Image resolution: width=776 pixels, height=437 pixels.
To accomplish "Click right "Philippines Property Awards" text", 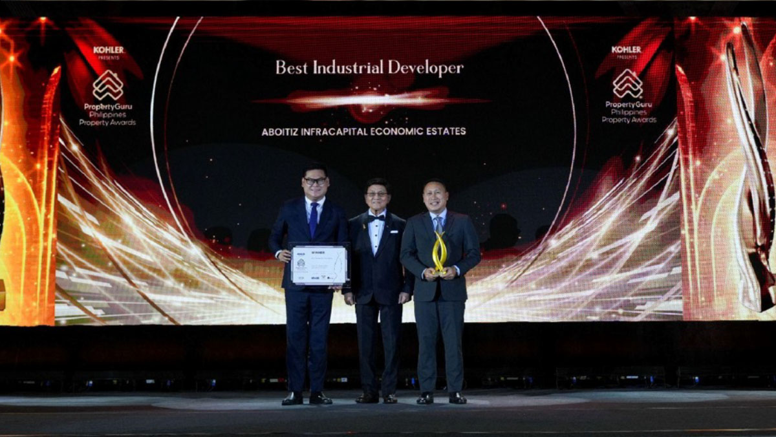I will pyautogui.click(x=629, y=116).
